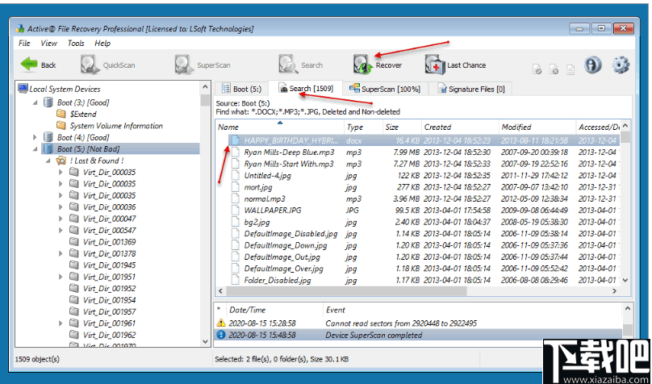Sort files by the Modified column header
The width and height of the screenshot is (652, 384).
click(x=538, y=127)
